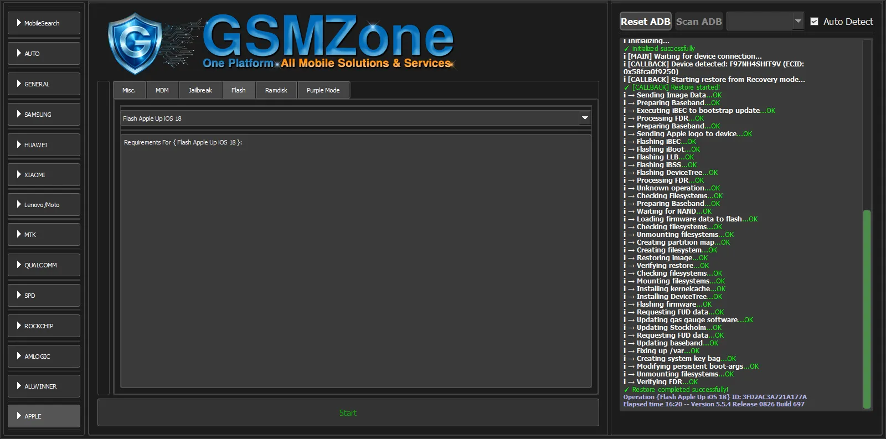The height and width of the screenshot is (439, 886).
Task: Click the 'Restore completed successfully!' log line
Action: click(x=676, y=390)
